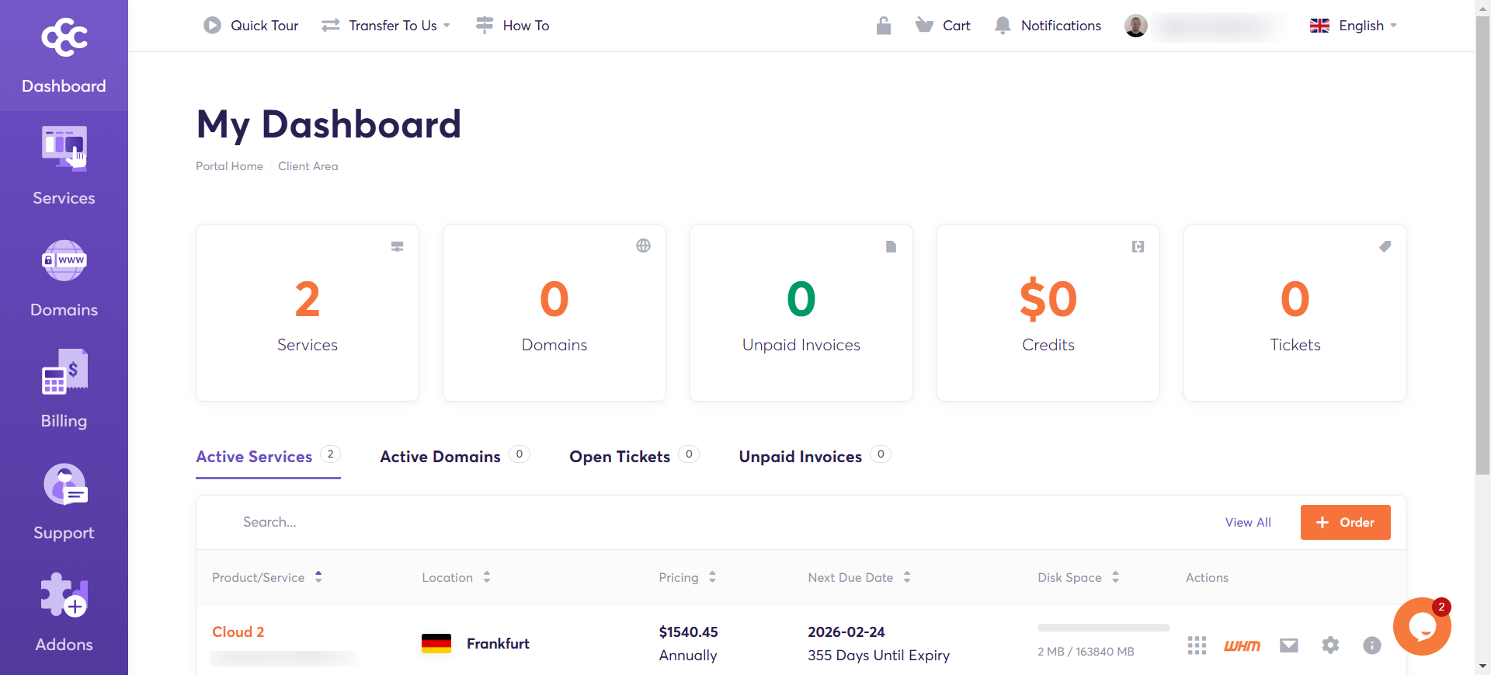Open the Services sidebar icon
This screenshot has height=675, width=1491.
(64, 149)
